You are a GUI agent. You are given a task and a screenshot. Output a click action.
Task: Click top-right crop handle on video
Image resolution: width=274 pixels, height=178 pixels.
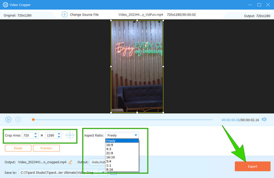(163, 21)
